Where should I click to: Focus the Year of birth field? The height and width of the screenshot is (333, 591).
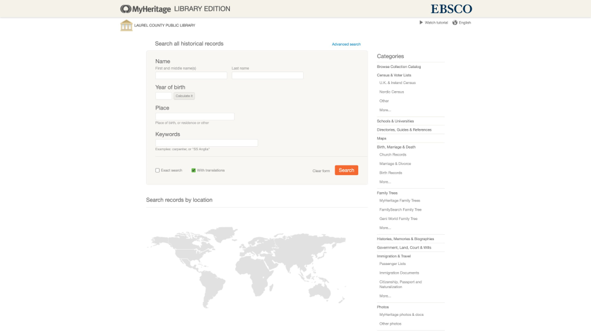[164, 96]
